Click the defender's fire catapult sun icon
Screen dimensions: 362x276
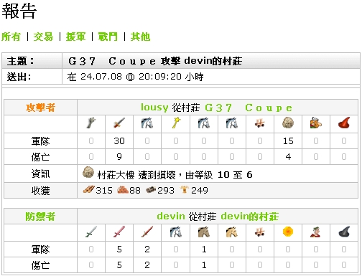[x=288, y=232]
